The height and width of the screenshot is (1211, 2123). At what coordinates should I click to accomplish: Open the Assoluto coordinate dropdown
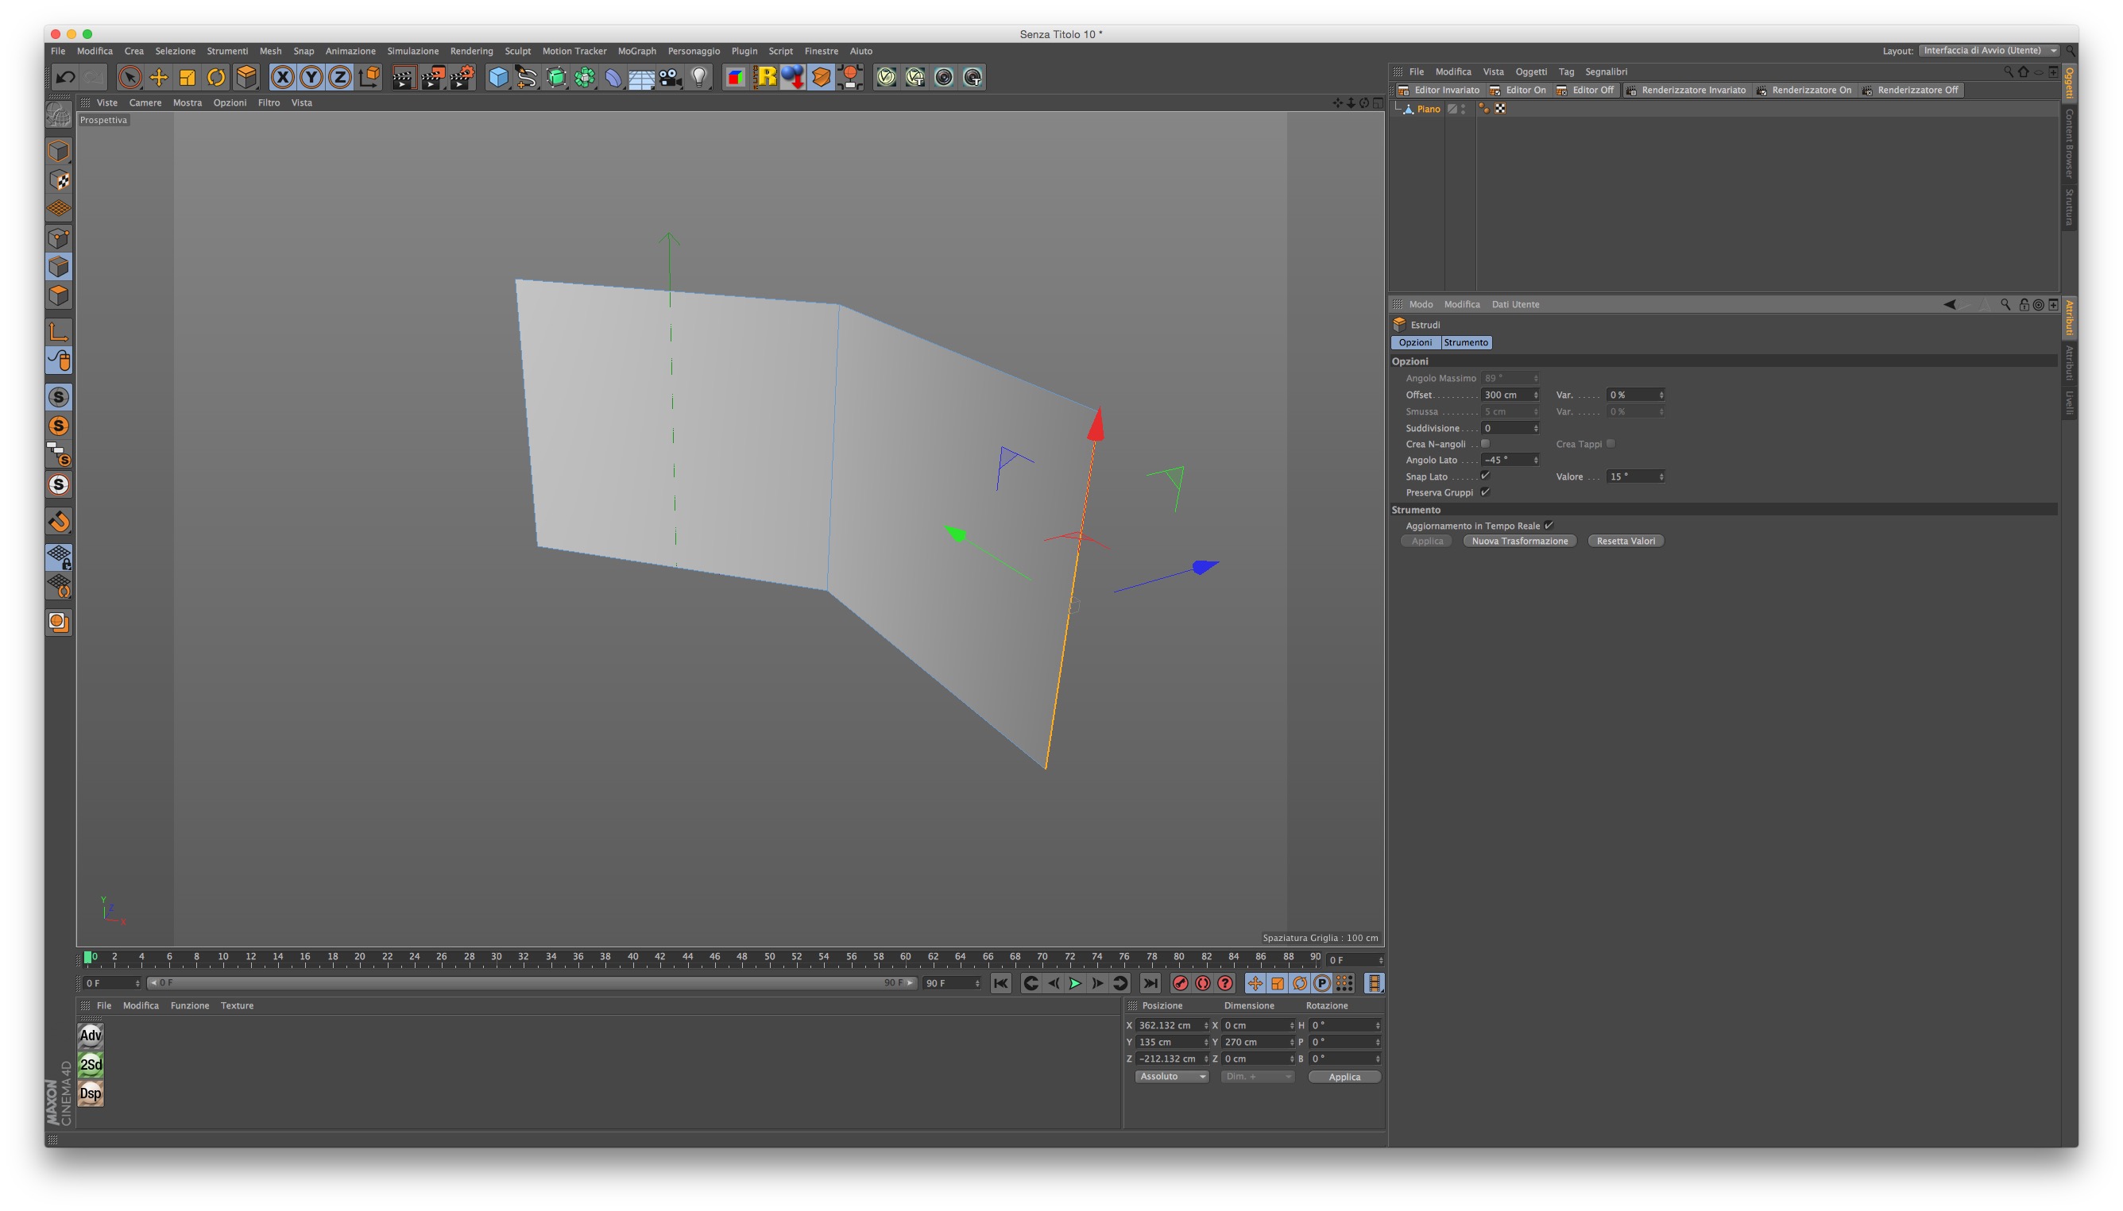(x=1171, y=1076)
